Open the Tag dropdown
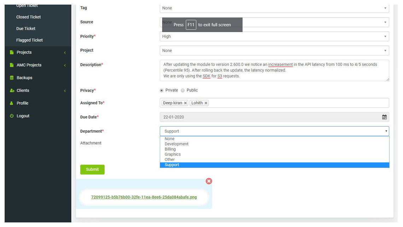Screen dimensions: 403x227 click(x=274, y=8)
